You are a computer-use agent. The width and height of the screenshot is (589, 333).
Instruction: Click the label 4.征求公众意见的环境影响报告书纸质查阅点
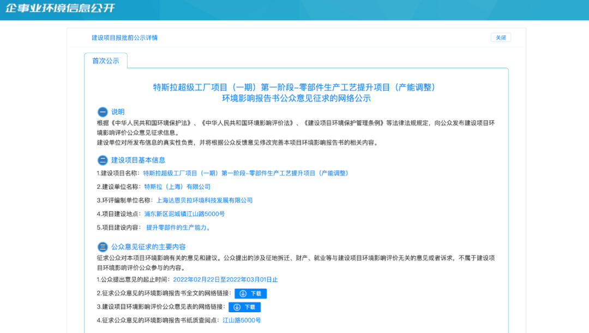point(158,320)
